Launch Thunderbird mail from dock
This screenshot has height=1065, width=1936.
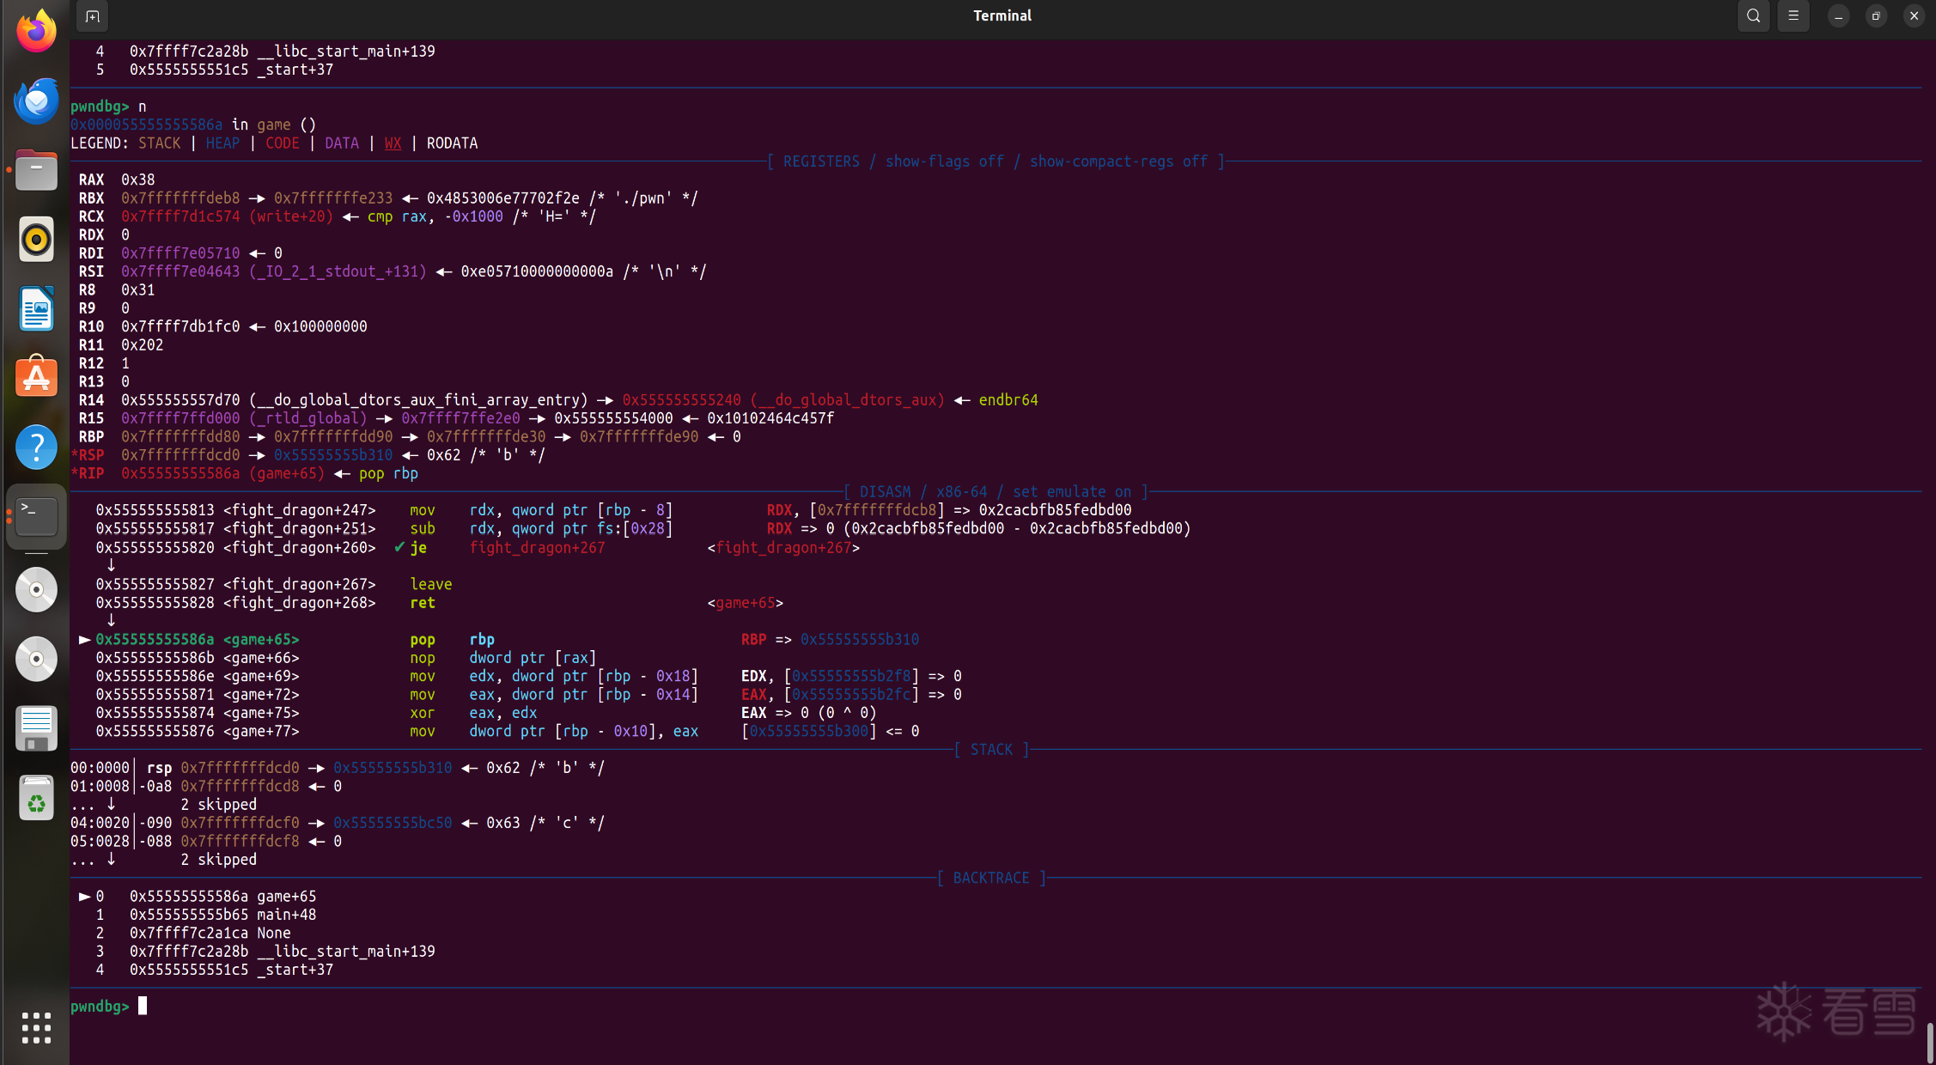tap(36, 101)
